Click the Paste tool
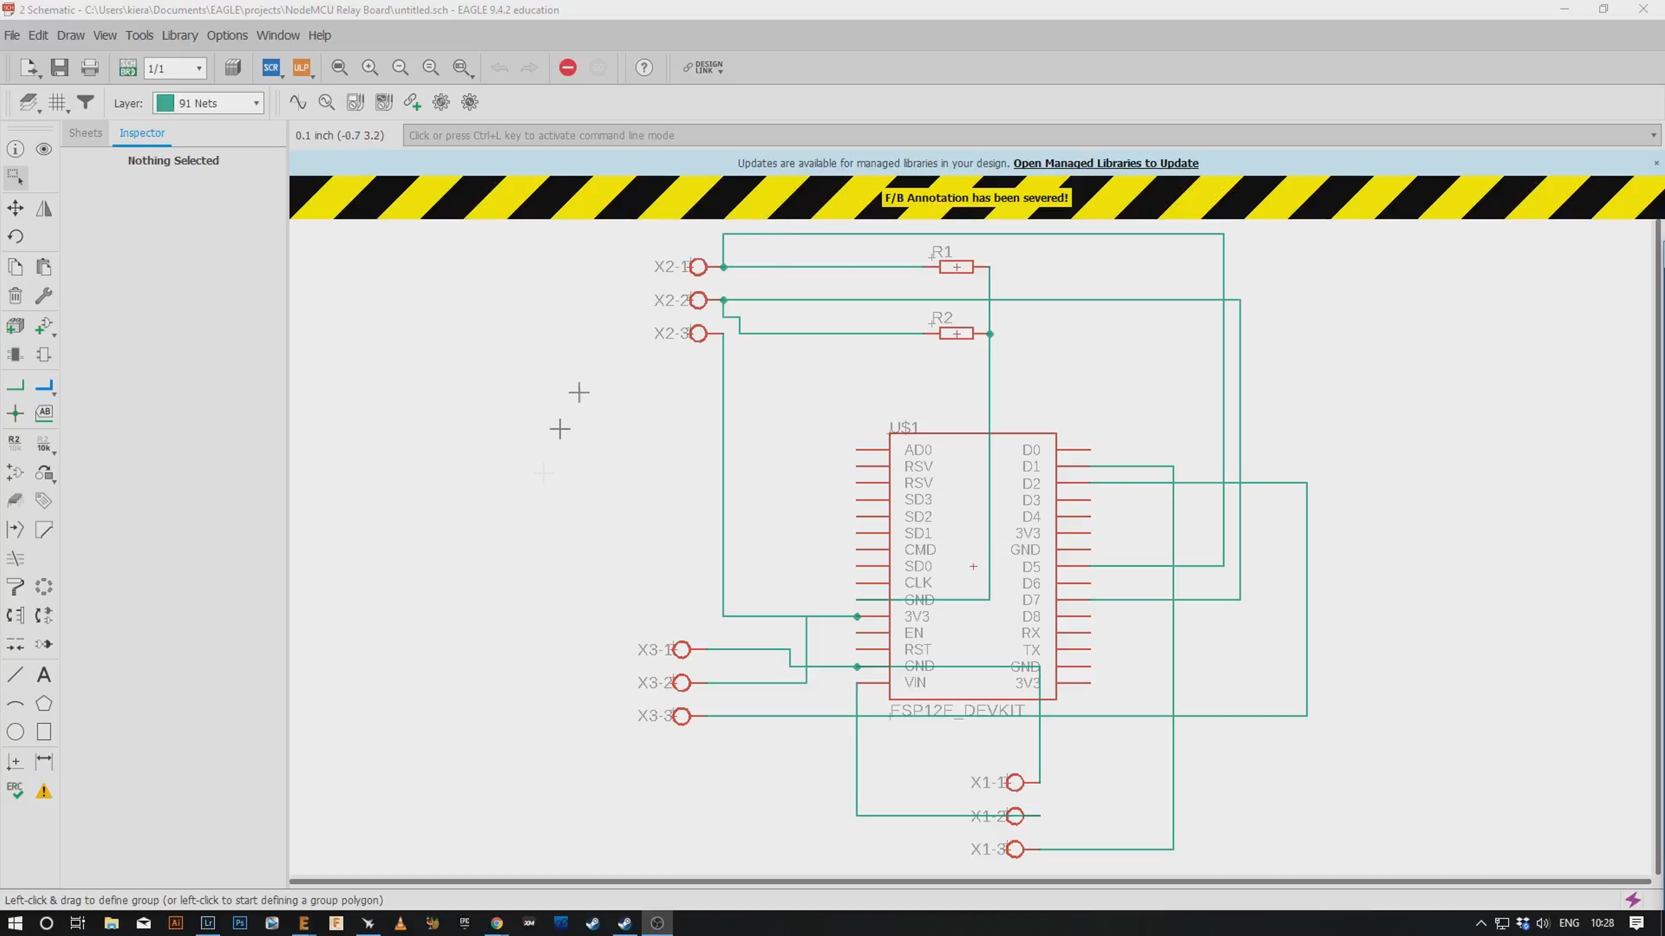Viewport: 1665px width, 936px height. (43, 267)
